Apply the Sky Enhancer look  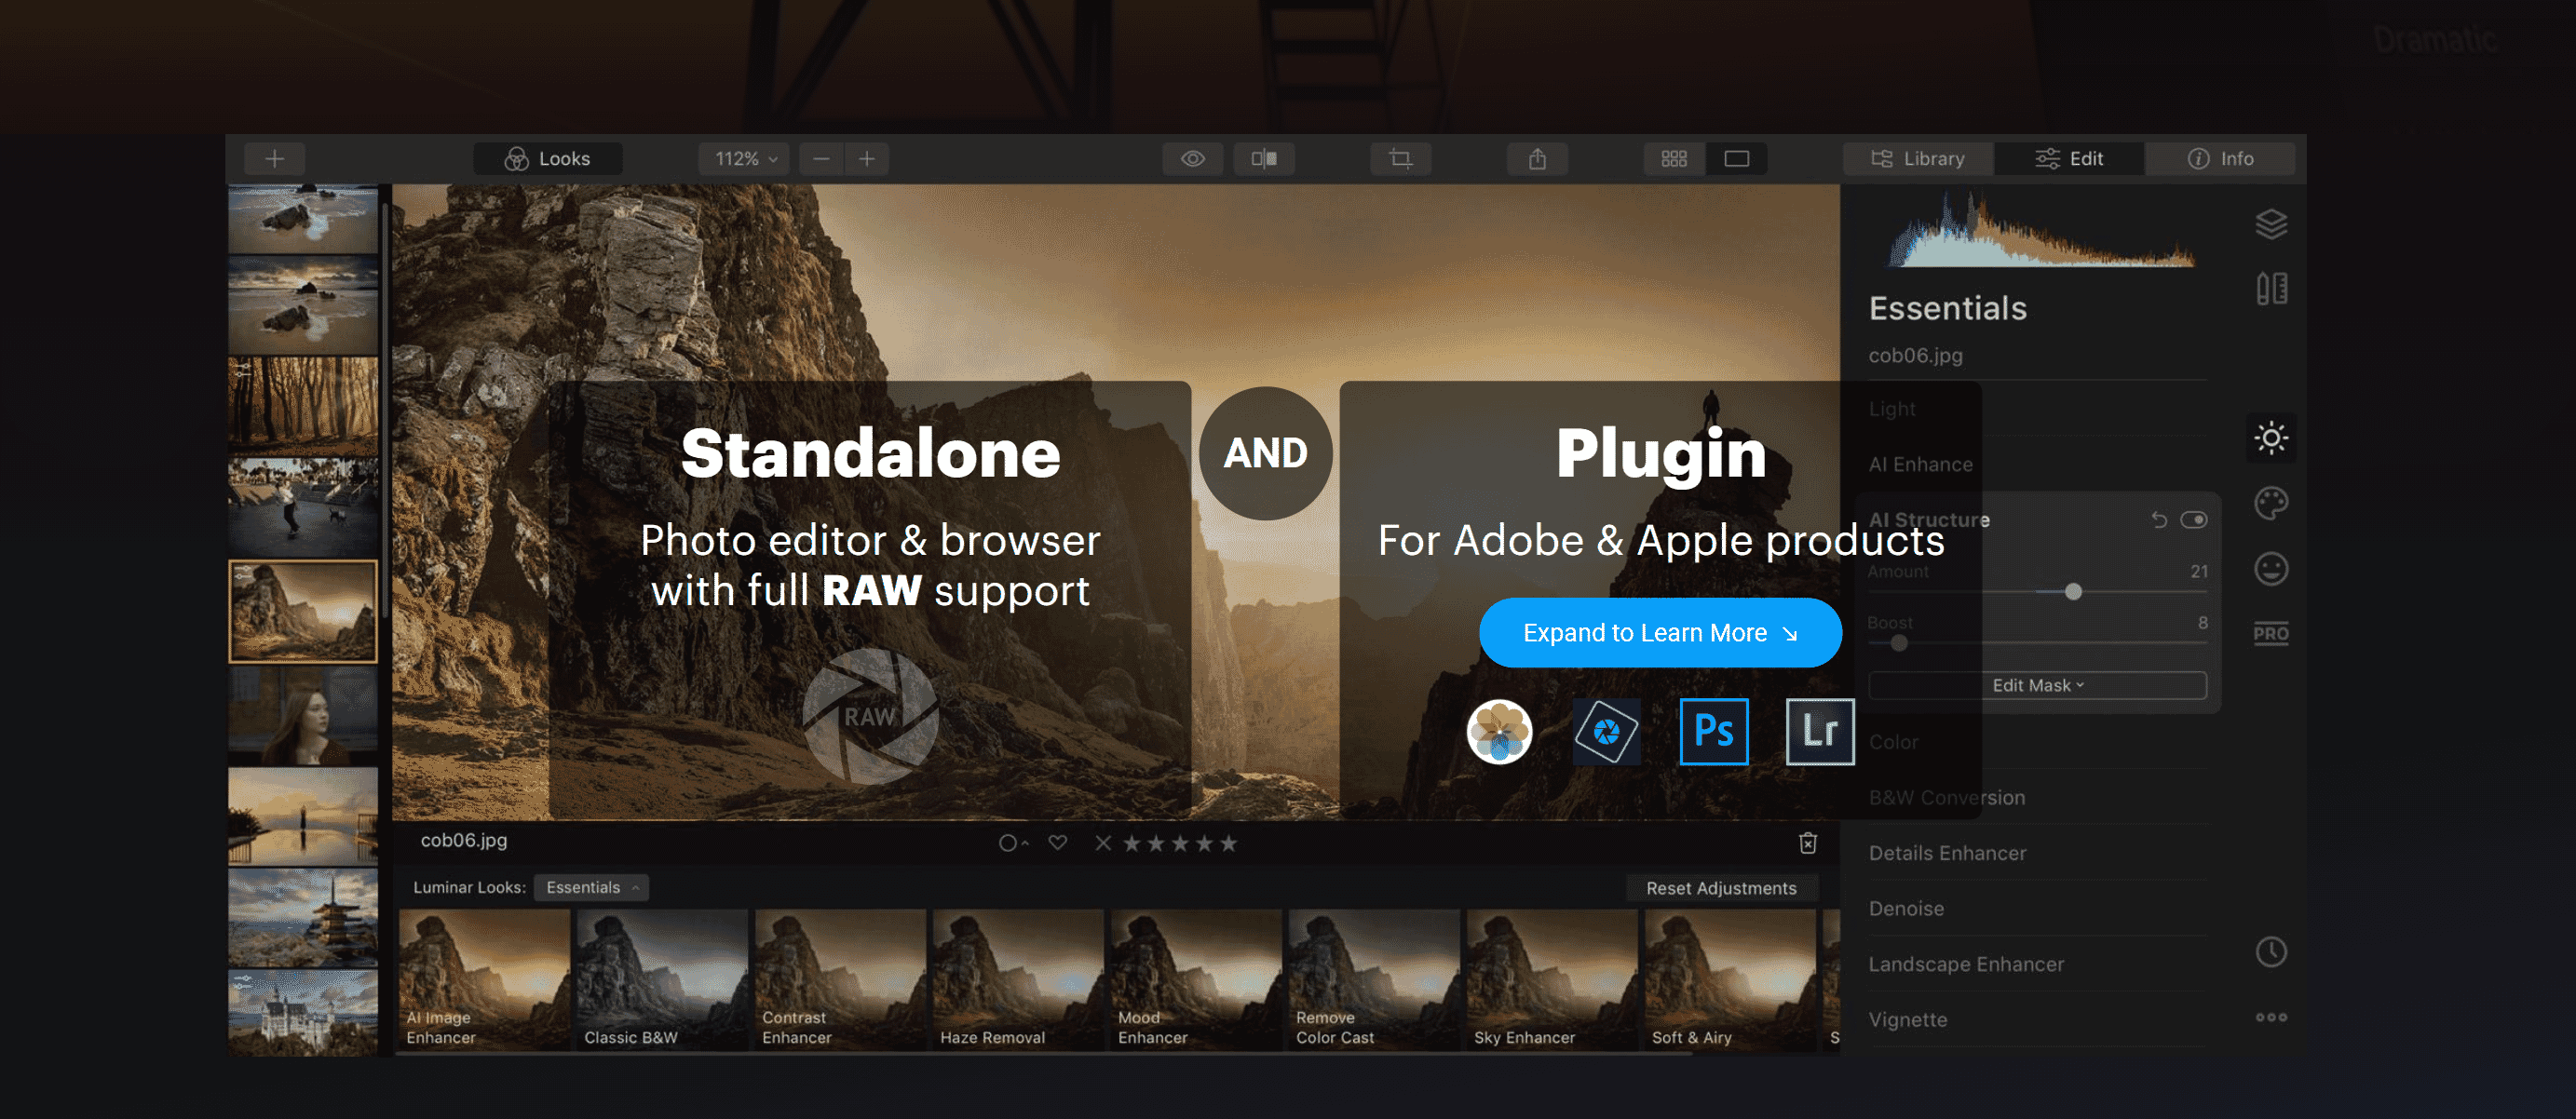pos(1552,980)
